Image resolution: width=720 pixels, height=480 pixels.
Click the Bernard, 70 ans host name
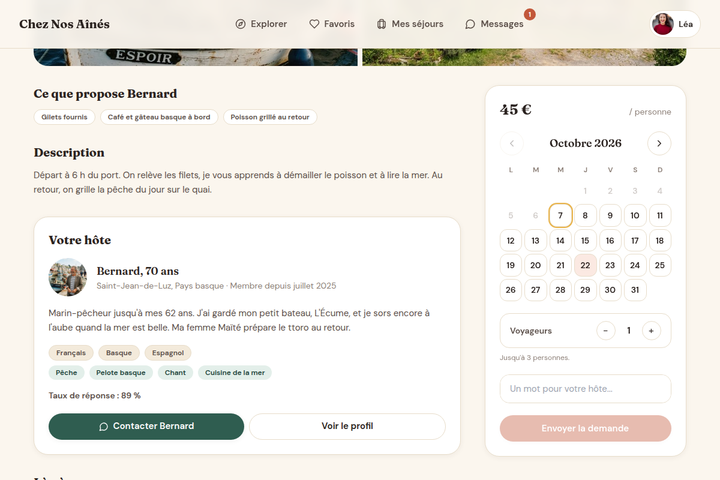138,271
